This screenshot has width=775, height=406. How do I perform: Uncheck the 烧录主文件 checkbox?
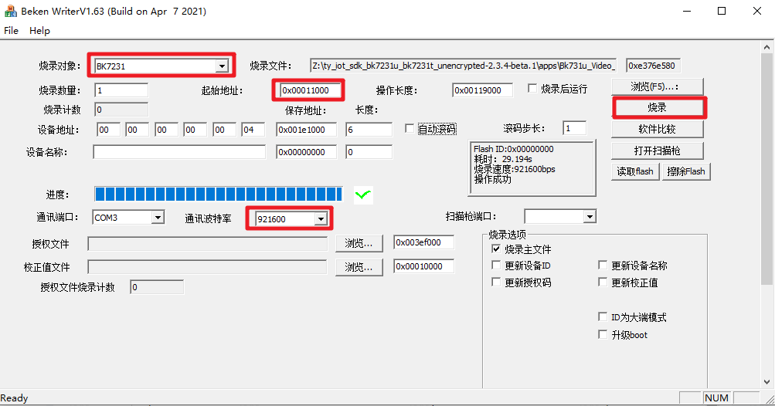click(496, 249)
